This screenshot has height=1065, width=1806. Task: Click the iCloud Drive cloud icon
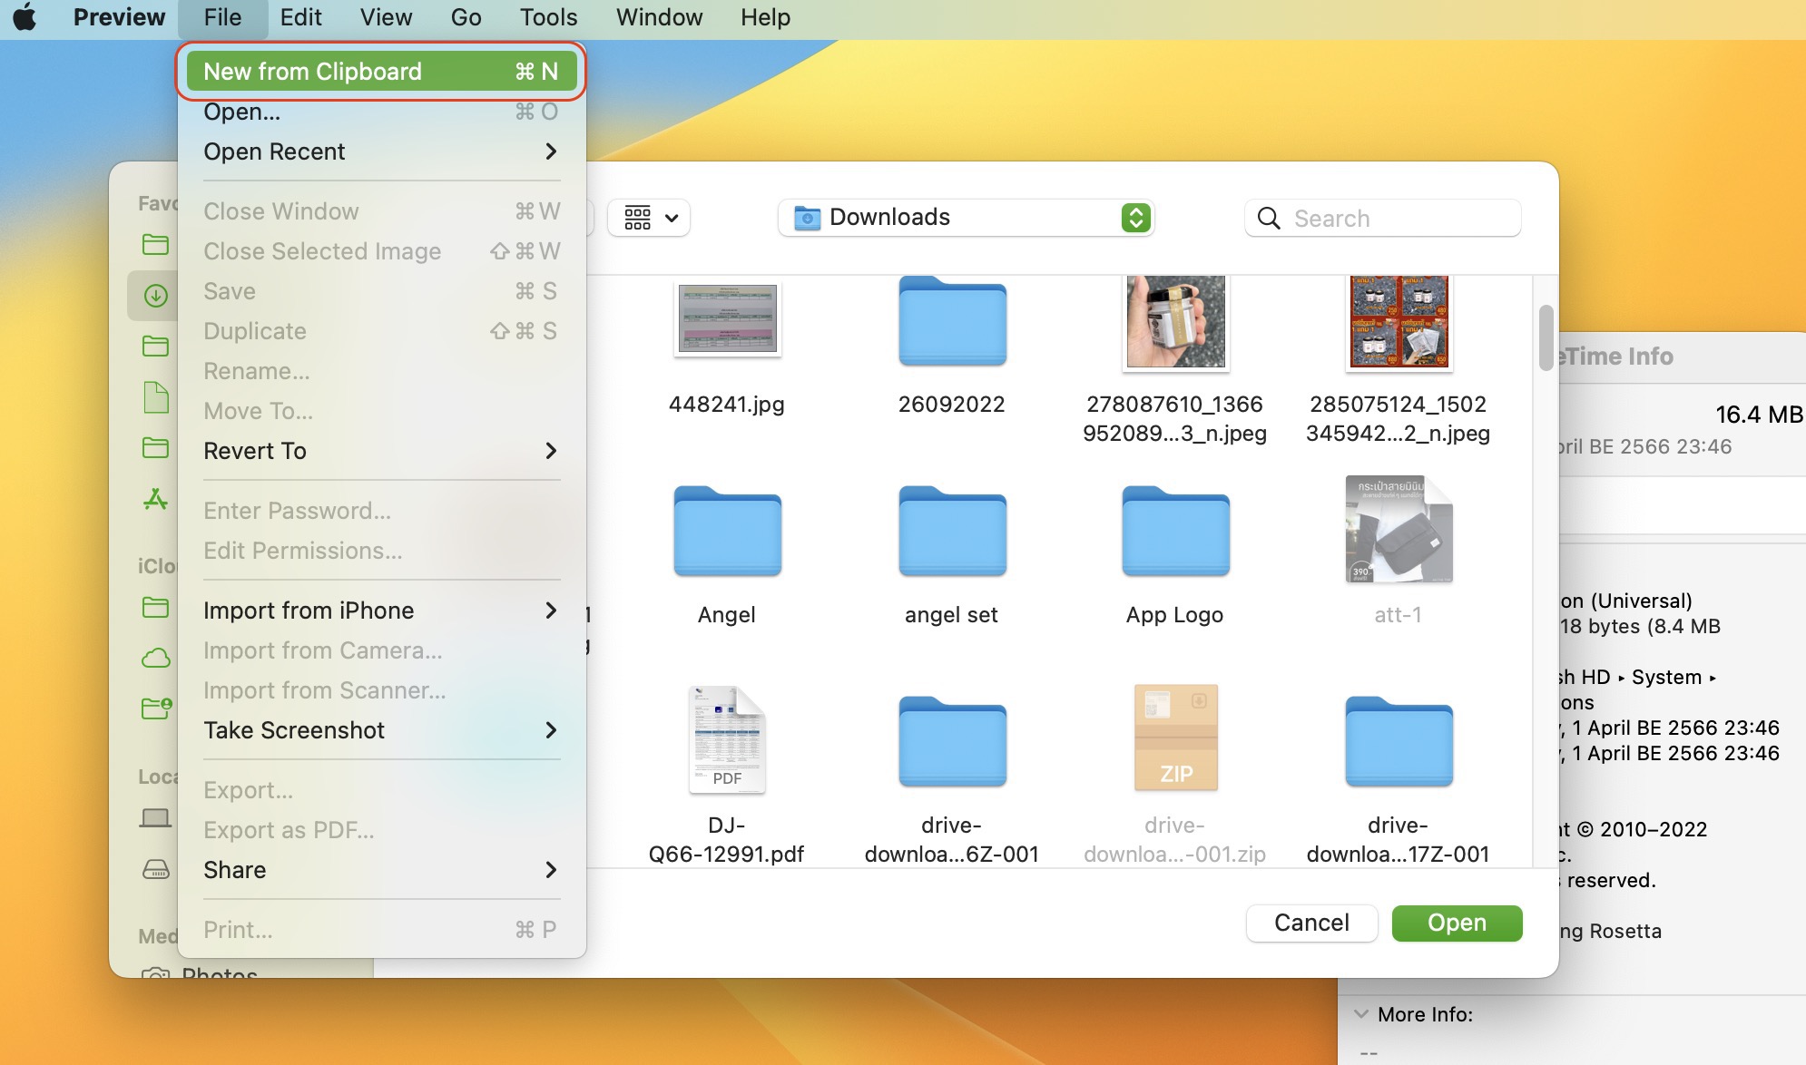click(x=155, y=658)
